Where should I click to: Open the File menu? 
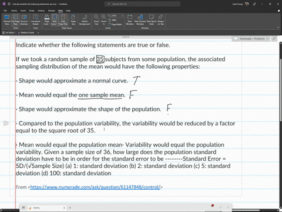pos(5,11)
